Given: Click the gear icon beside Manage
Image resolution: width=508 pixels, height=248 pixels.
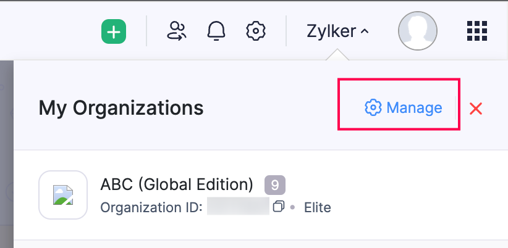Looking at the screenshot, I should (x=373, y=108).
